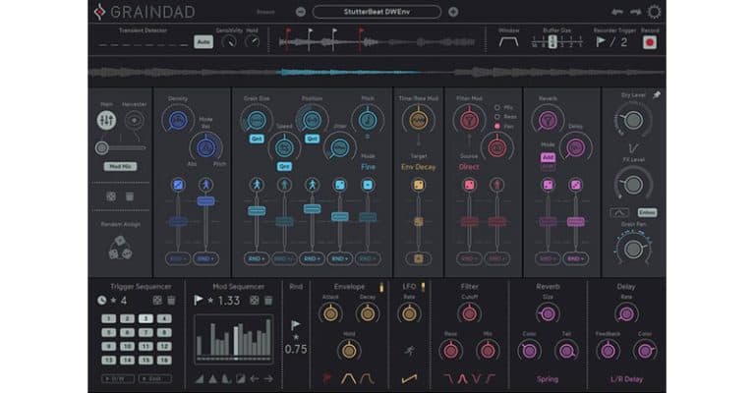This screenshot has width=755, height=393.
Task: Click the Rnd section flag icon
Action: [x=296, y=325]
